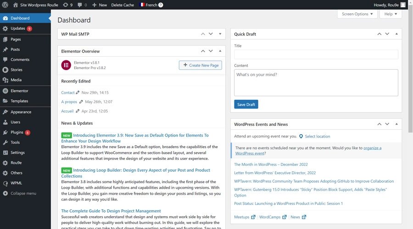Screen dimensions: 413x229
Task: Open Updates in the sidebar
Action: 25,28
